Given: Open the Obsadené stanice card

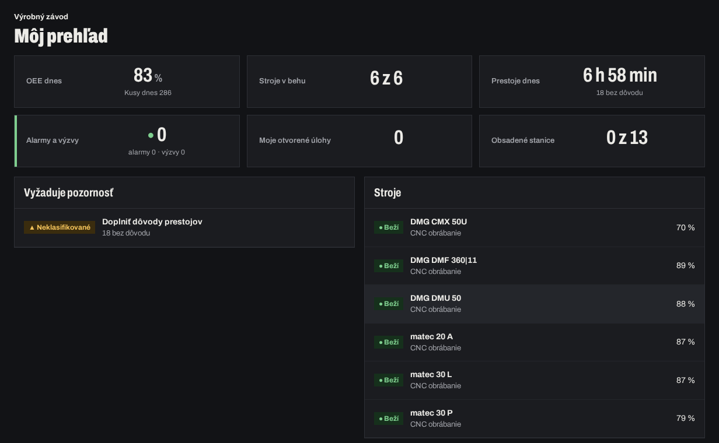Looking at the screenshot, I should point(592,141).
